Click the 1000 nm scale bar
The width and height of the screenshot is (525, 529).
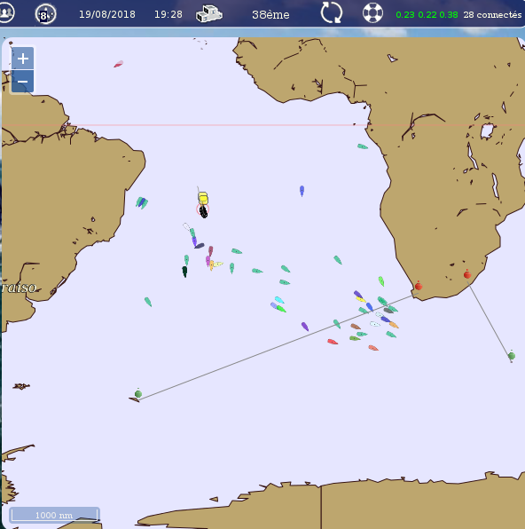coord(54,515)
